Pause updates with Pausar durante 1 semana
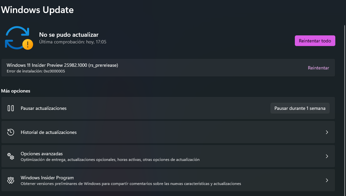346x196 pixels. (300, 108)
